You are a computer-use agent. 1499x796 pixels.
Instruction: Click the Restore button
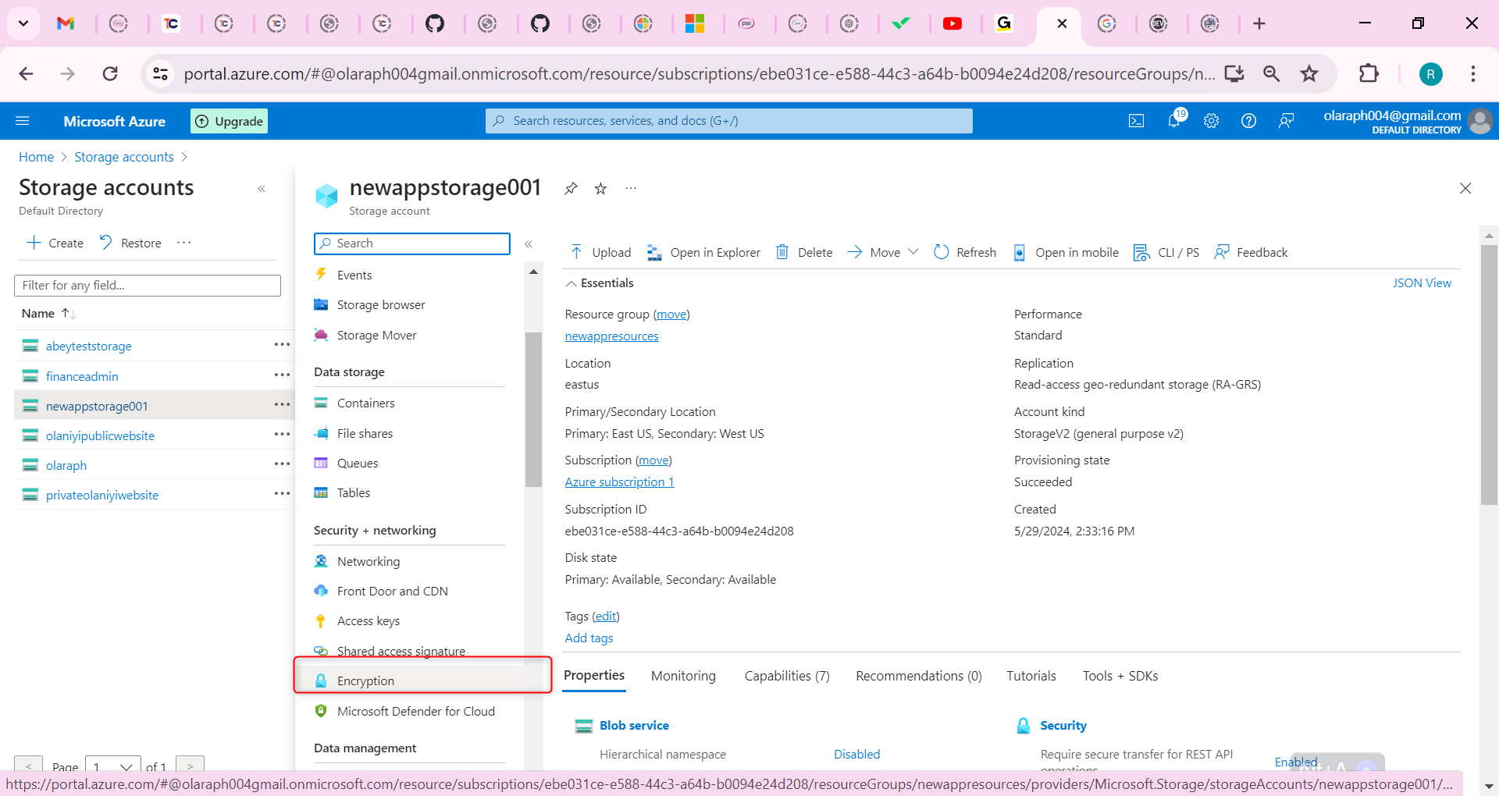click(130, 243)
